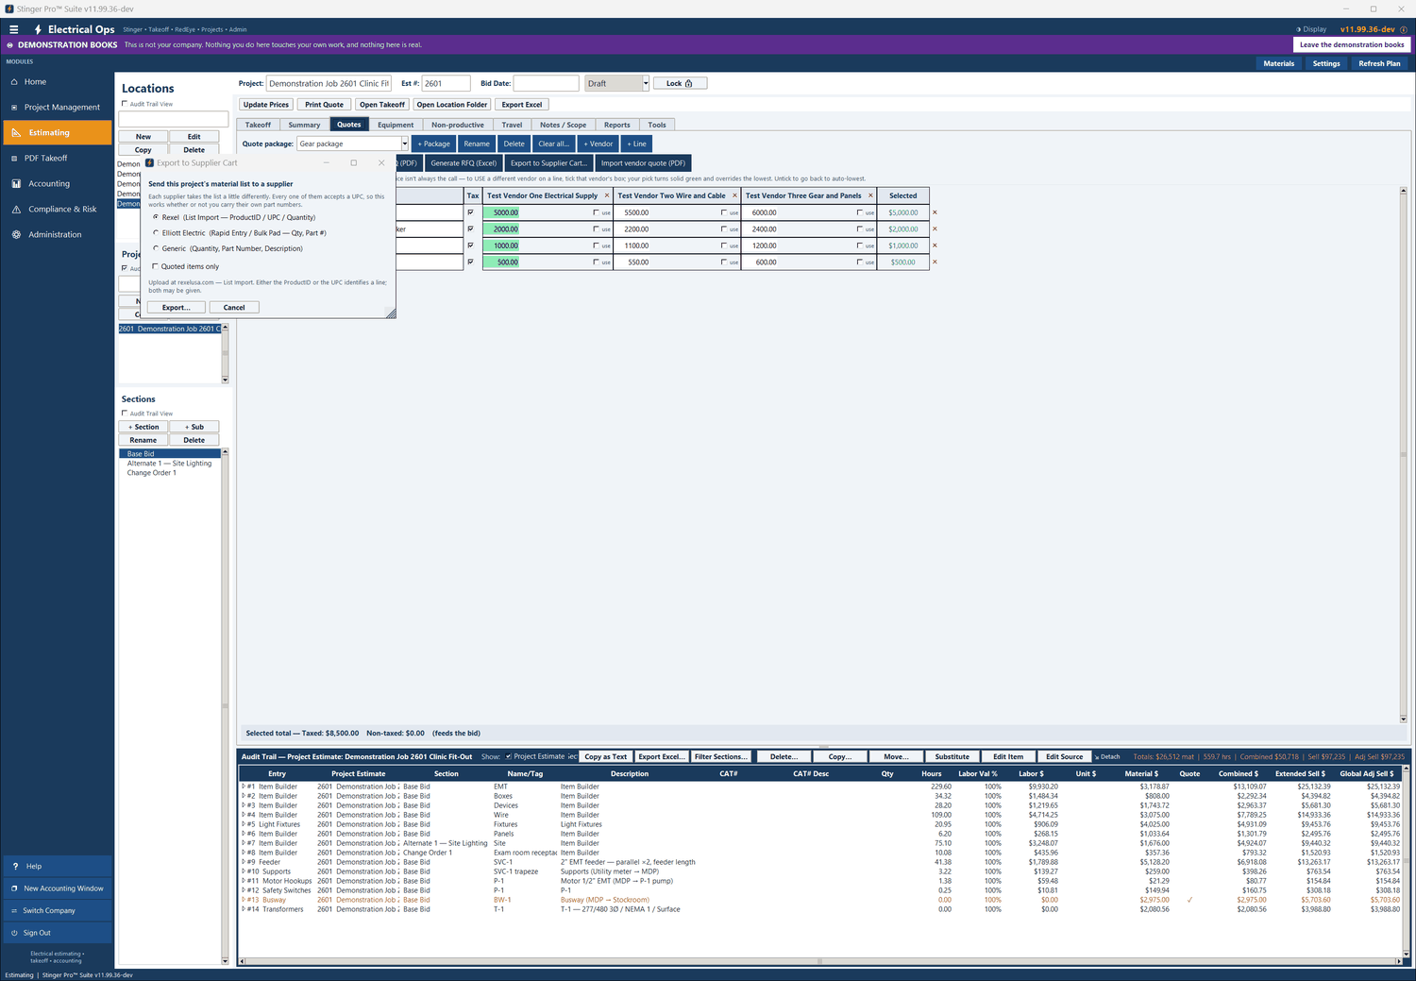The width and height of the screenshot is (1416, 981).
Task: Click the audit trail horizontal scrollbar
Action: 819,961
